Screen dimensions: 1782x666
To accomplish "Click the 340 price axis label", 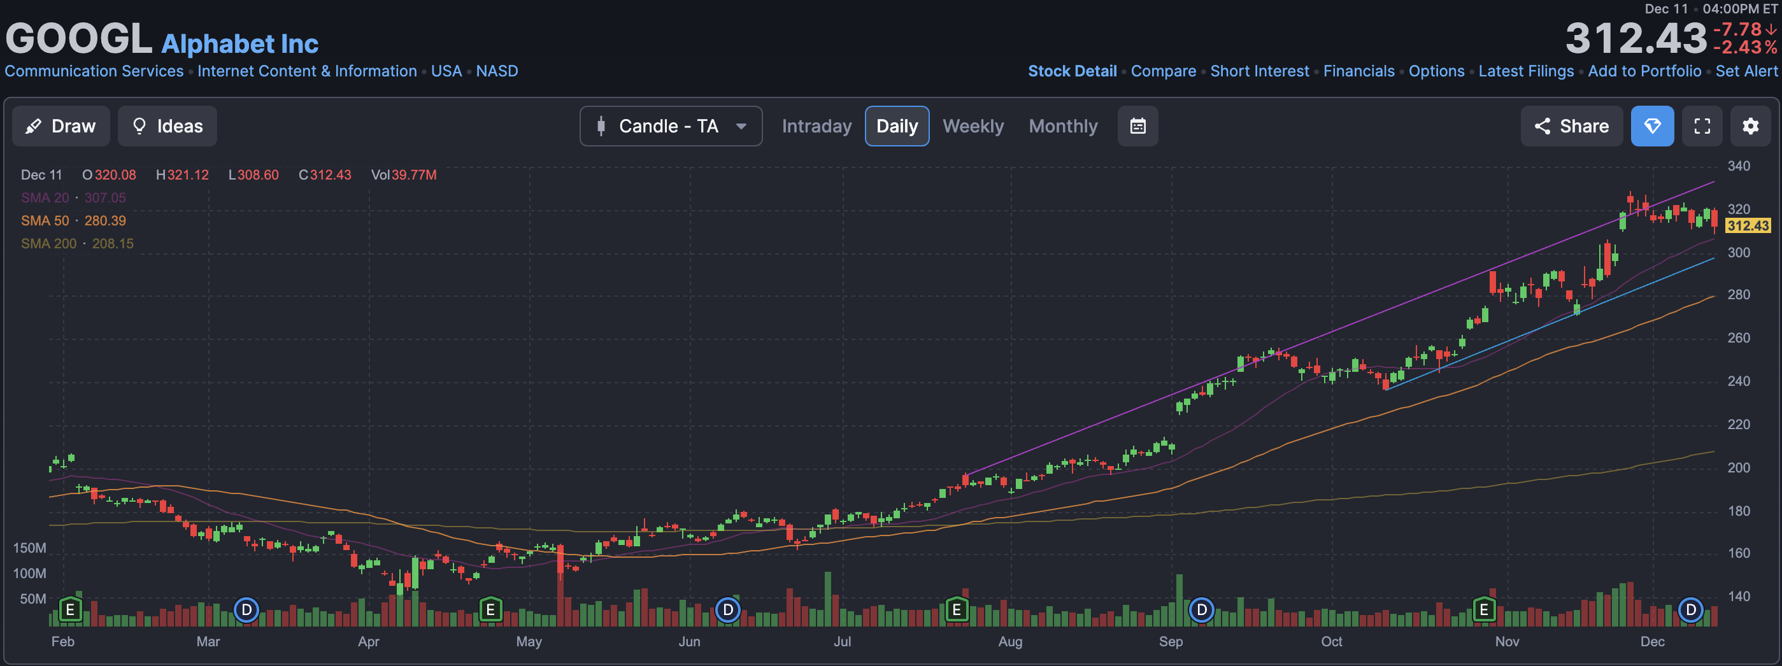I will (1739, 166).
